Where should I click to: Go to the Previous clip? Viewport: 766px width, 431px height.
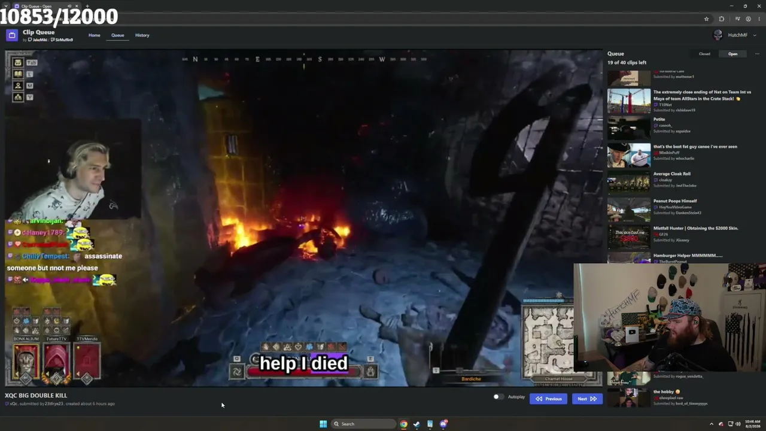tap(548, 399)
